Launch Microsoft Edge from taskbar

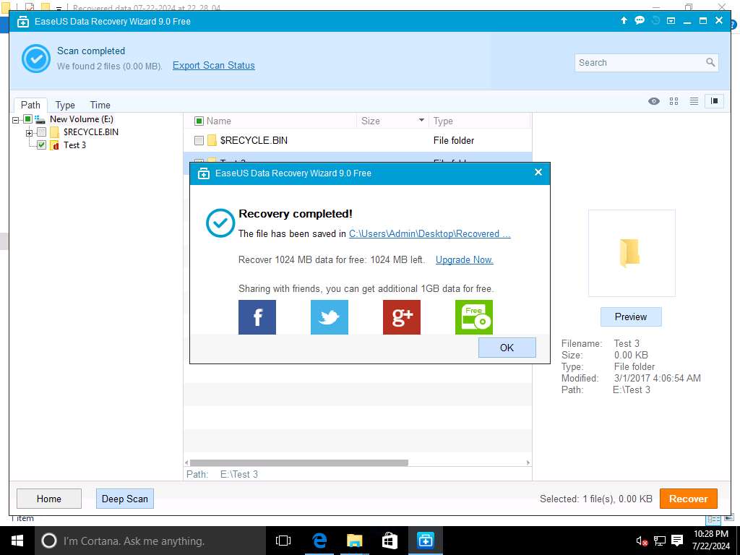coord(319,541)
